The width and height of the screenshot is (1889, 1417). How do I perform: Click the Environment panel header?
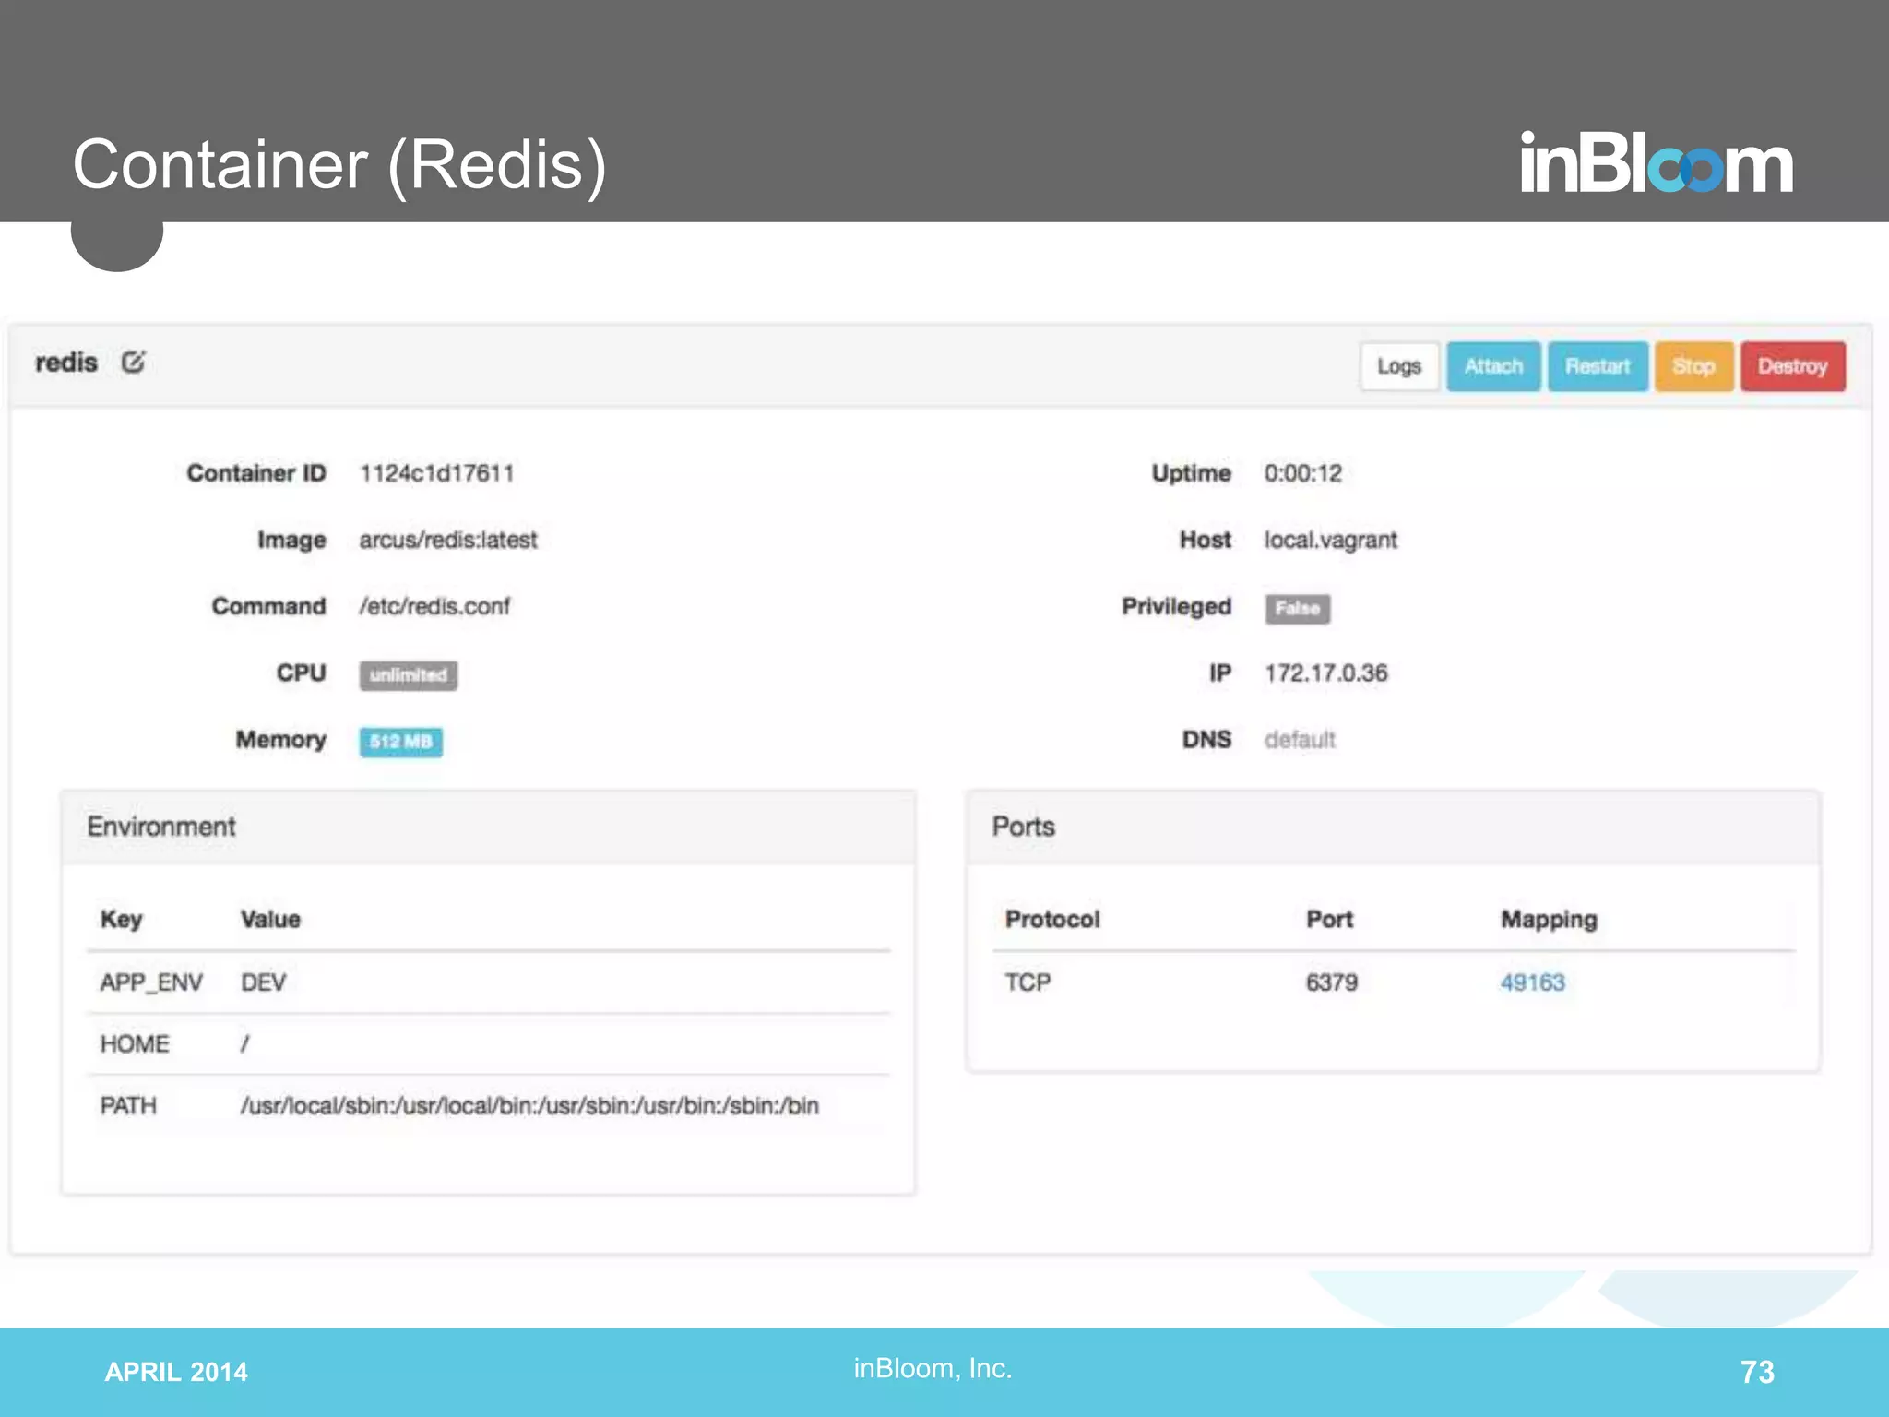pos(488,827)
